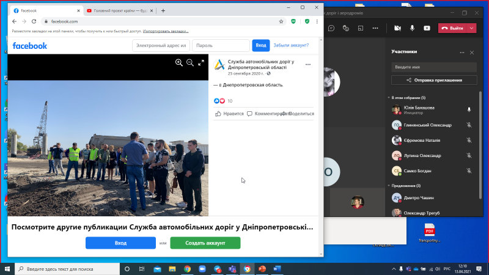The image size is (489, 275).
Task: Click the participants panel scrollbar
Action: pos(480,145)
